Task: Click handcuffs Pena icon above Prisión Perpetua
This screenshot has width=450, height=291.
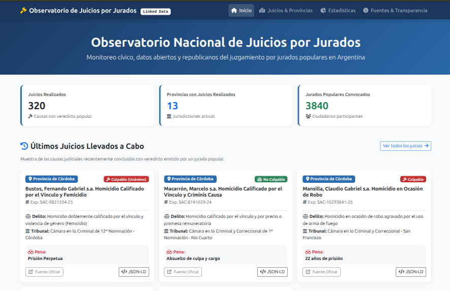Action: coord(31,252)
